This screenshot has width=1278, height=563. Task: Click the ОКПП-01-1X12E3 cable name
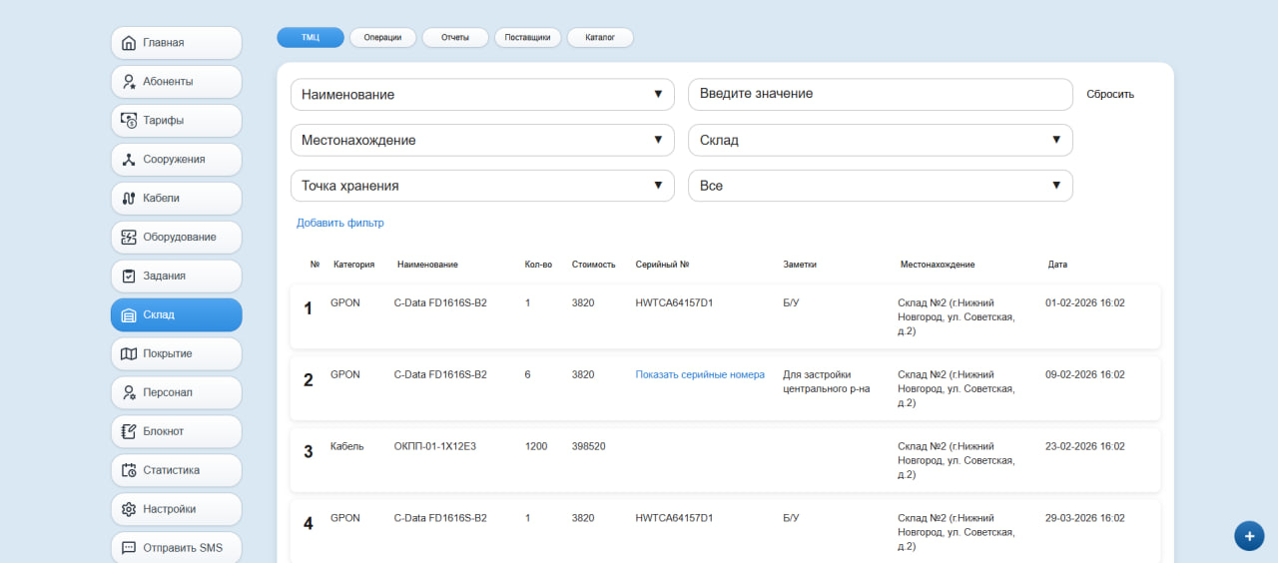click(435, 447)
